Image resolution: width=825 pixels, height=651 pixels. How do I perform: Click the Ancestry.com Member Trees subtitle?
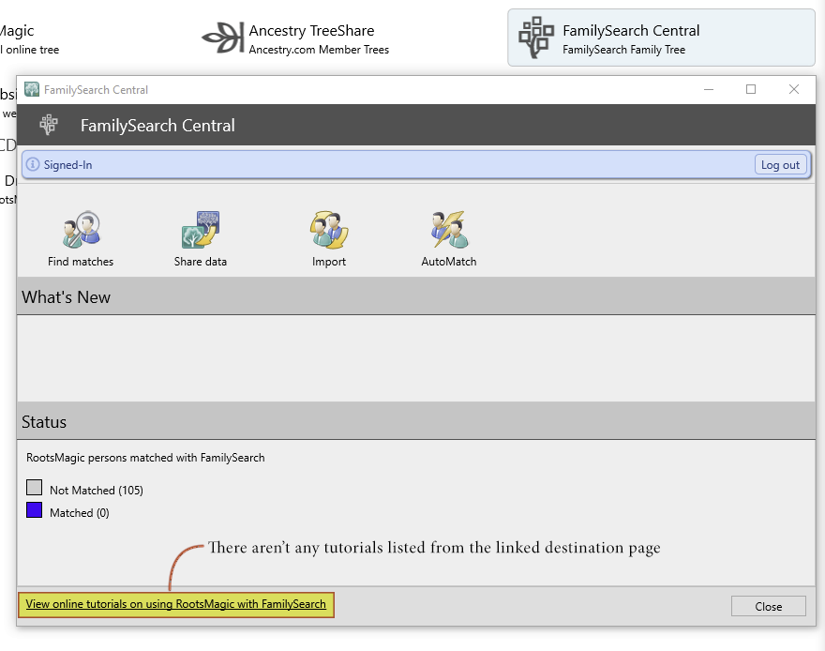(x=319, y=50)
